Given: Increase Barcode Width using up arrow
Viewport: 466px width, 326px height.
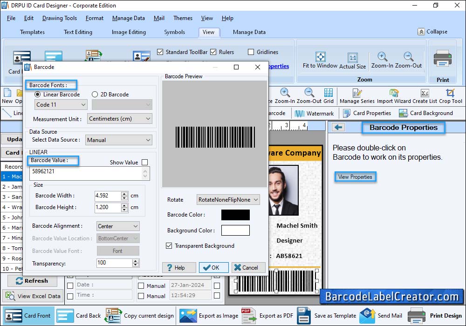Looking at the screenshot, I should (124, 194).
